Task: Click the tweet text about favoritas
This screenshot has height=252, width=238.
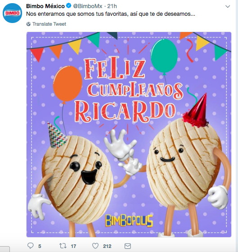Action: pos(111,14)
